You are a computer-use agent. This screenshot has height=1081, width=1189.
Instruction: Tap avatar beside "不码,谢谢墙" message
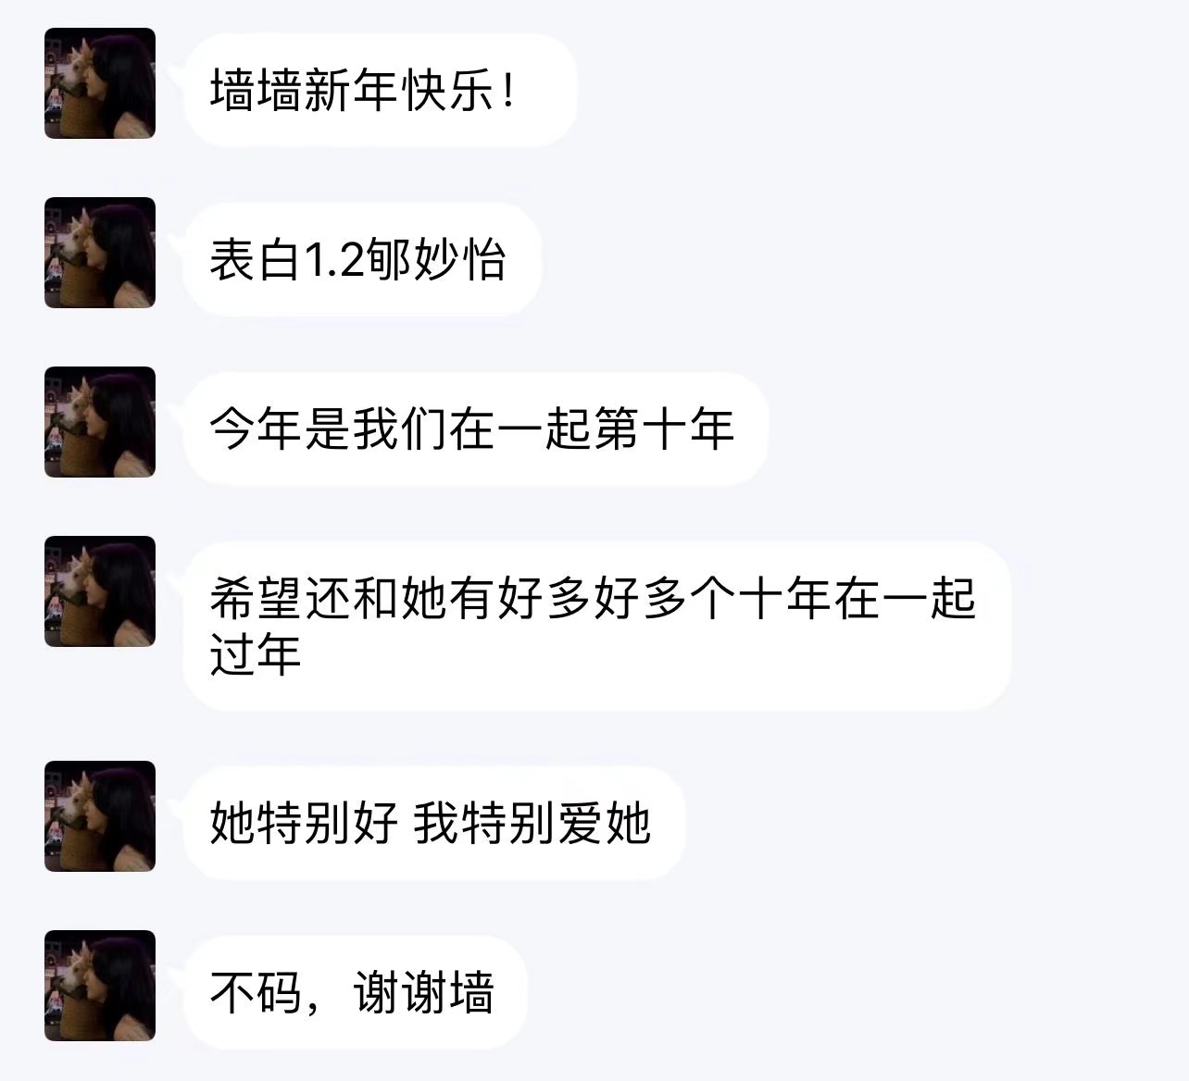(x=100, y=986)
